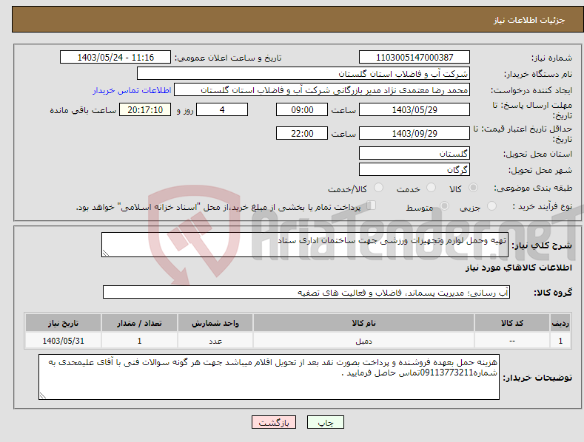
Task: Click the عدد unit cell
Action: tap(215, 341)
